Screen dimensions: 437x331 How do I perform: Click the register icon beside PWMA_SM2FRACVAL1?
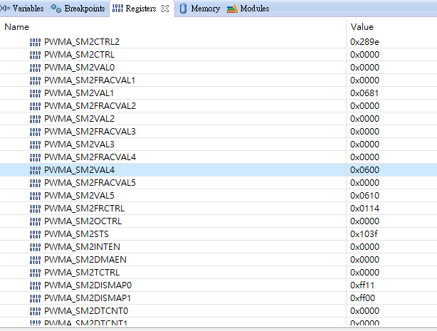35,80
